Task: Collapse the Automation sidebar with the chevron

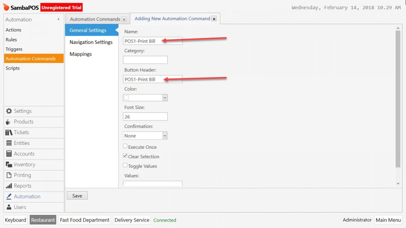Action: [x=59, y=19]
